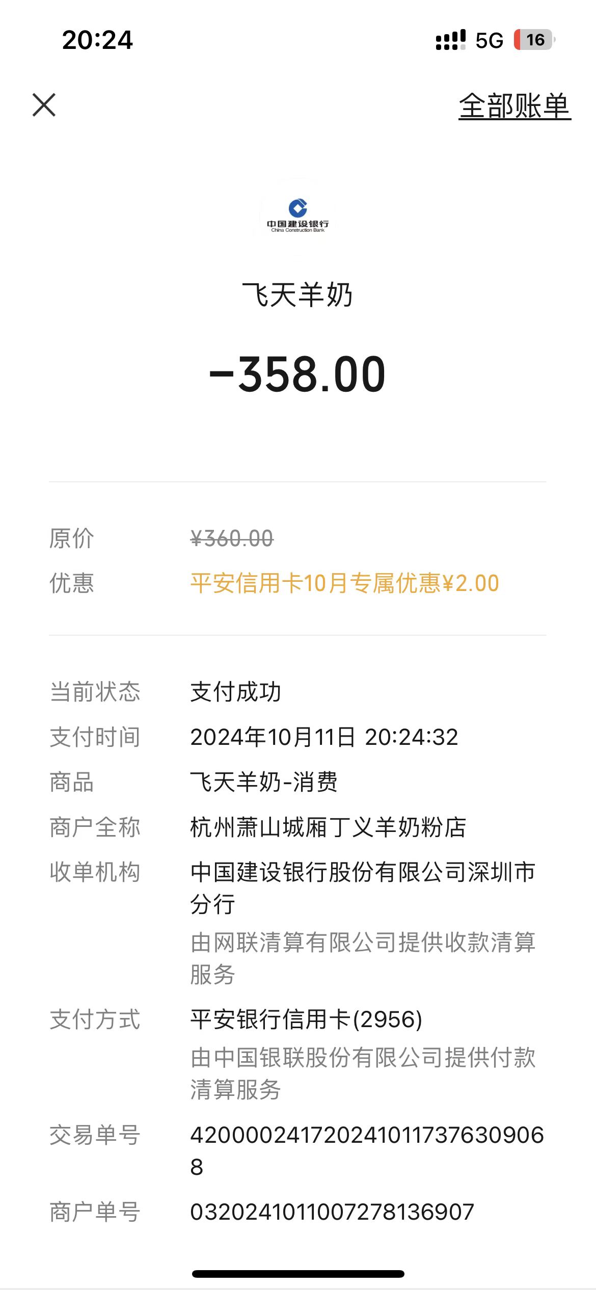This screenshot has height=1290, width=596.
Task: Tap the home indicator bar at bottom
Action: point(298,1274)
